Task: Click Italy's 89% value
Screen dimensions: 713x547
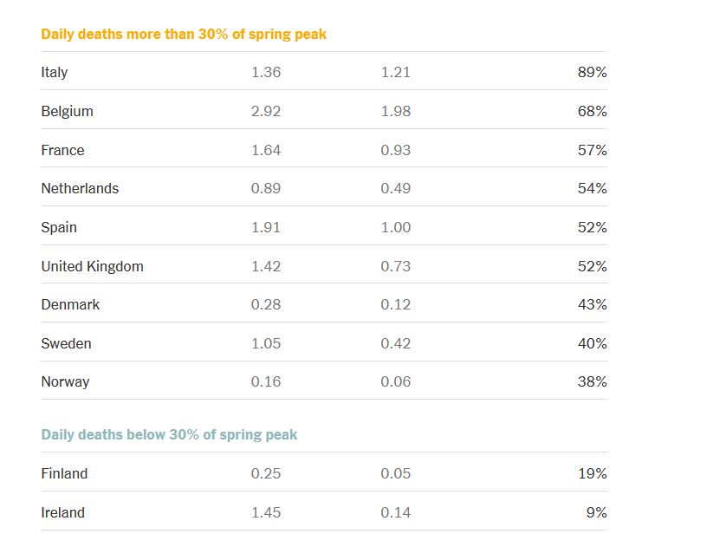Action: [593, 73]
